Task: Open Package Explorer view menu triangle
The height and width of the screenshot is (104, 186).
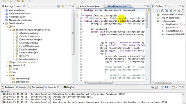Action: point(66,5)
